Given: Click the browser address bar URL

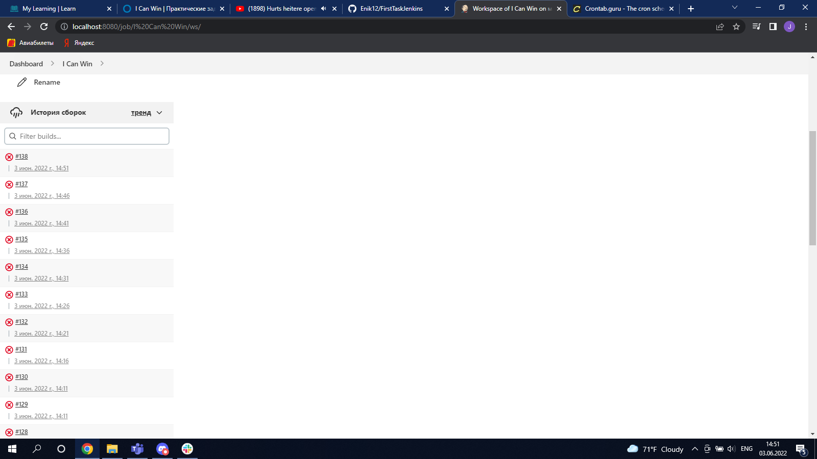Looking at the screenshot, I should (x=136, y=27).
